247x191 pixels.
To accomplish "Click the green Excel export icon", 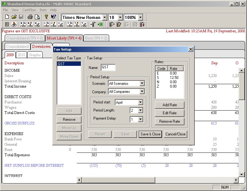I will pyautogui.click(x=100, y=24).
